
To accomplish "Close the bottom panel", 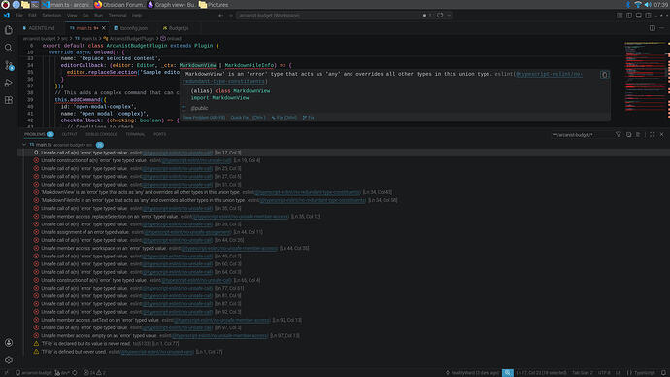I will [x=662, y=135].
